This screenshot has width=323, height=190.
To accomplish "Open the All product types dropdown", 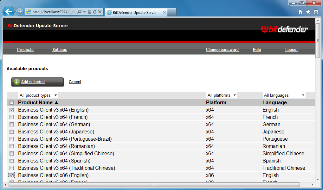I will 38,95.
